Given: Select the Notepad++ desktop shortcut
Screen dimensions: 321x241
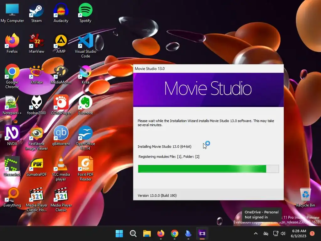Looking at the screenshot, I should click(x=12, y=105).
